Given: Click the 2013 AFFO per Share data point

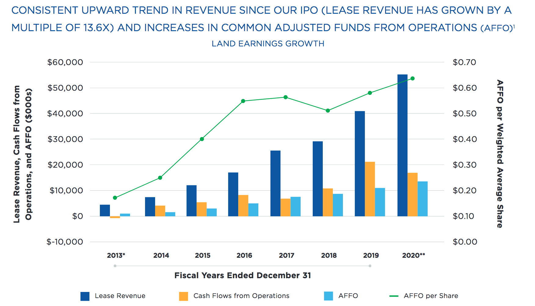Looking at the screenshot, I should tap(115, 198).
